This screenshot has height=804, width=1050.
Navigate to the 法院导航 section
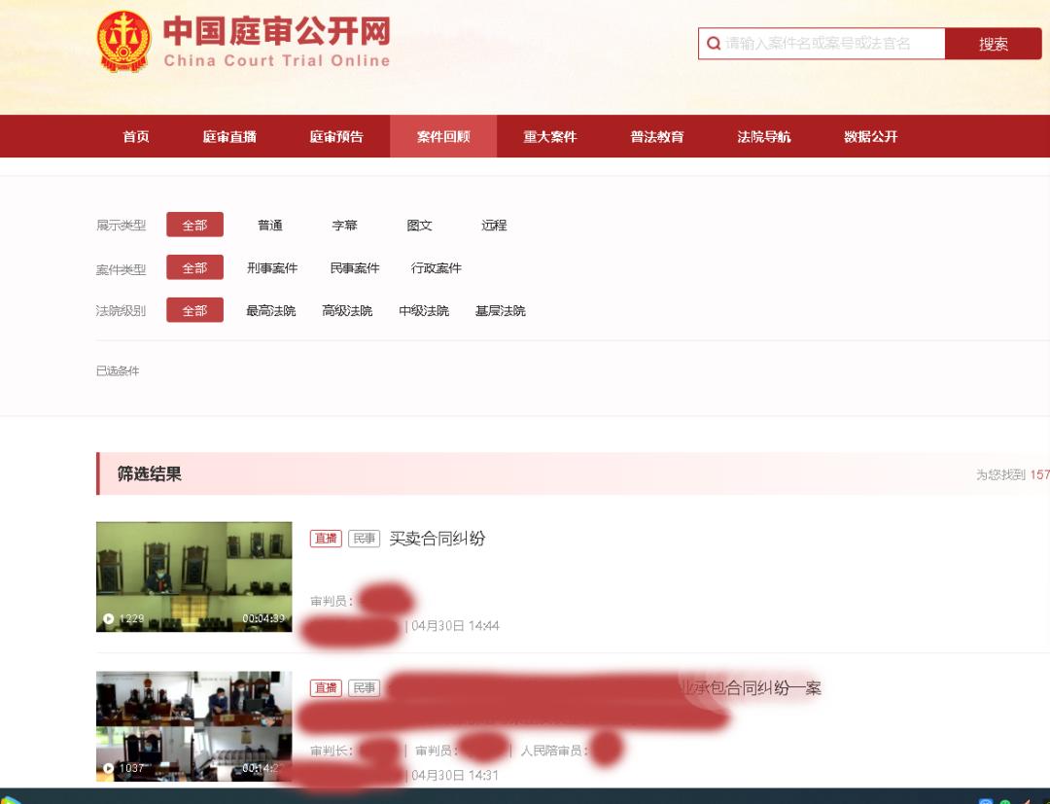(762, 136)
